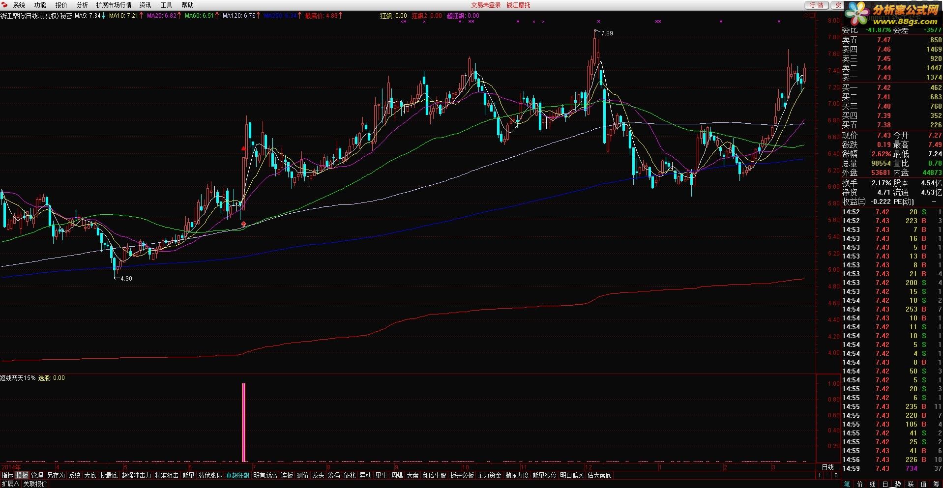Select the 明日低买 indicator tab
943x488 pixels.
pyautogui.click(x=572, y=475)
